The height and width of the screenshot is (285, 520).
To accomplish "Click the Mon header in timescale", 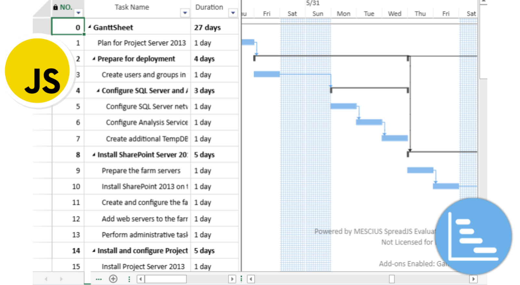I will pyautogui.click(x=344, y=14).
